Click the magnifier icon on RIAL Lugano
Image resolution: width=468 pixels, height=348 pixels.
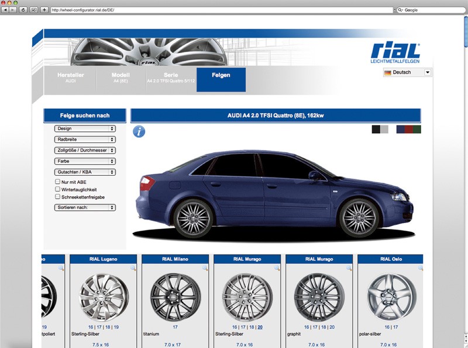point(133,268)
